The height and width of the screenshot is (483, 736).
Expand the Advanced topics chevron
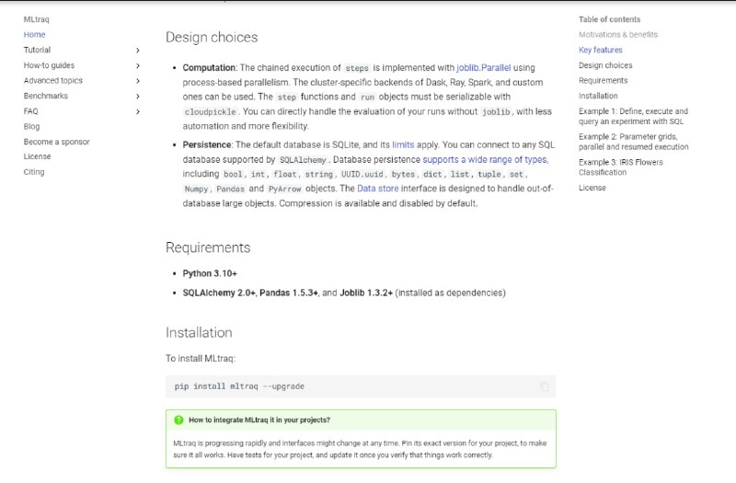(138, 81)
